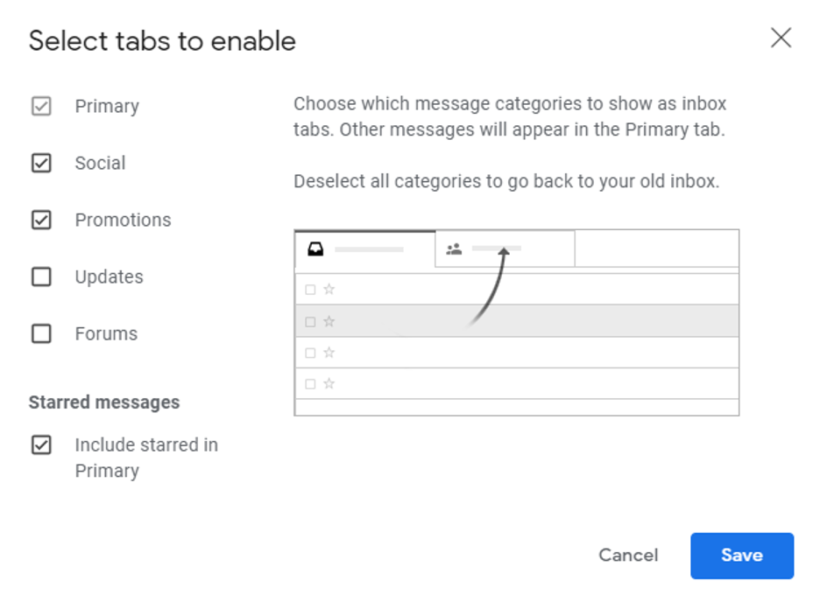The height and width of the screenshot is (609, 820).
Task: Uncheck the Promotions category checkbox
Action: (41, 220)
